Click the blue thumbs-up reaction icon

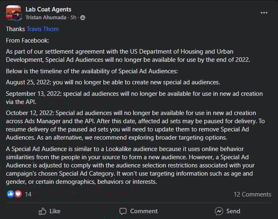11,194
